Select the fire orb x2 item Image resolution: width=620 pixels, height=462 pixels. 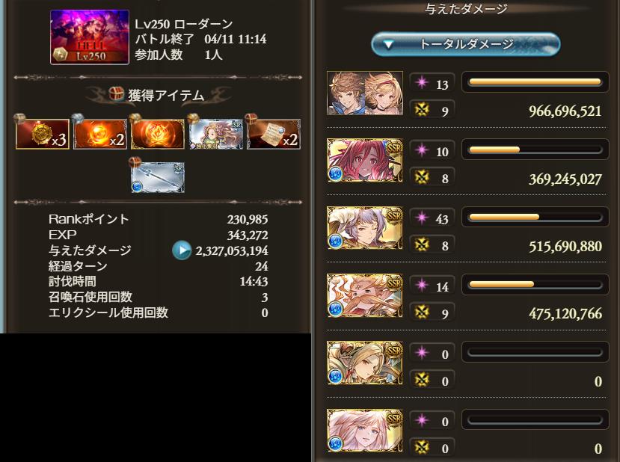coord(100,134)
